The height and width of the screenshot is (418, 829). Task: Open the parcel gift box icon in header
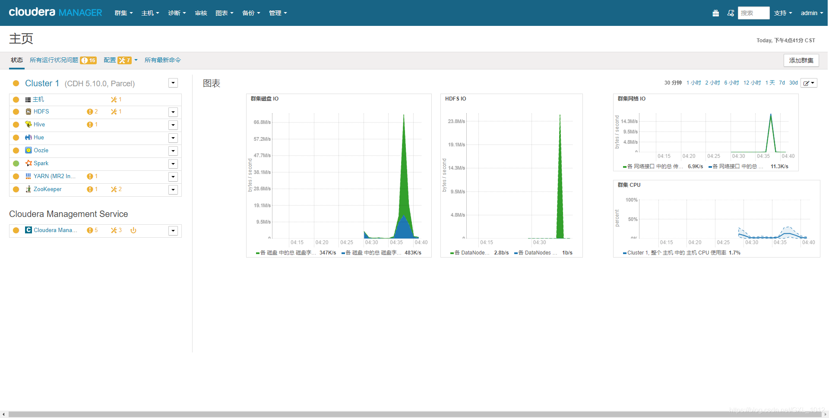pyautogui.click(x=715, y=13)
